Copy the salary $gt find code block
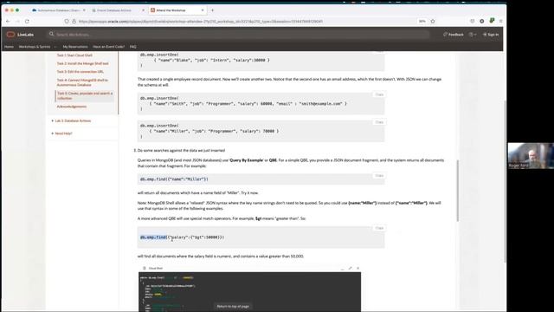Image resolution: width=554 pixels, height=312 pixels. coord(379,228)
